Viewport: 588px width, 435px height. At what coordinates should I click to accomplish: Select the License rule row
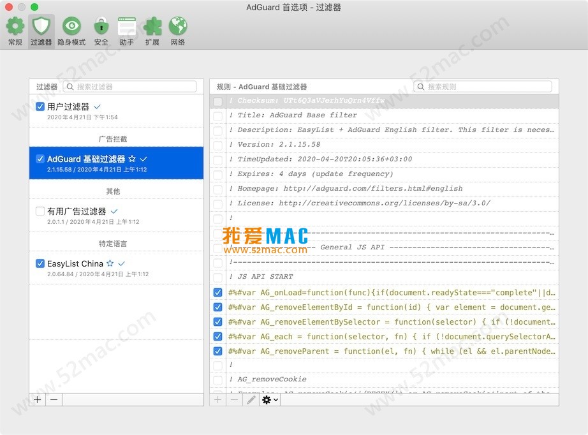[384, 203]
